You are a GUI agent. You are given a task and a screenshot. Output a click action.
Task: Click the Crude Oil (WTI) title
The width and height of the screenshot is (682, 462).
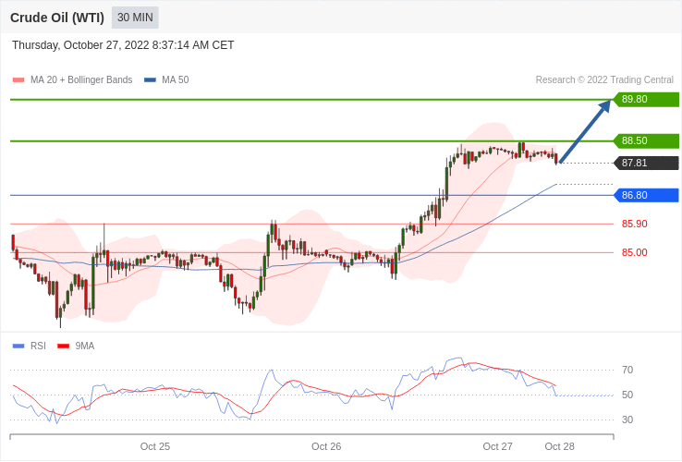click(x=57, y=18)
